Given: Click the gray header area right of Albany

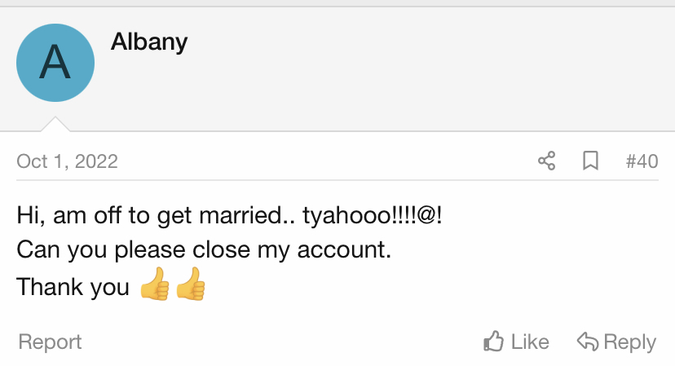Looking at the screenshot, I should (424, 65).
